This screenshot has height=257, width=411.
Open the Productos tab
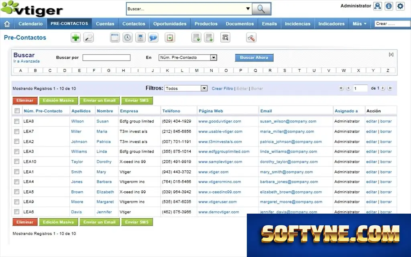click(206, 24)
